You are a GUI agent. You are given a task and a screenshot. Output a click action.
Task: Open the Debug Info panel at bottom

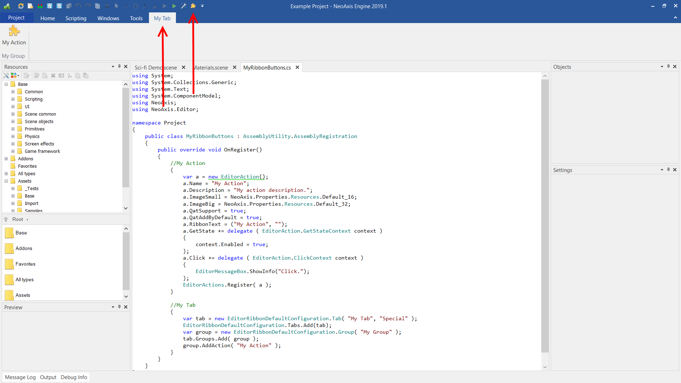(74, 377)
